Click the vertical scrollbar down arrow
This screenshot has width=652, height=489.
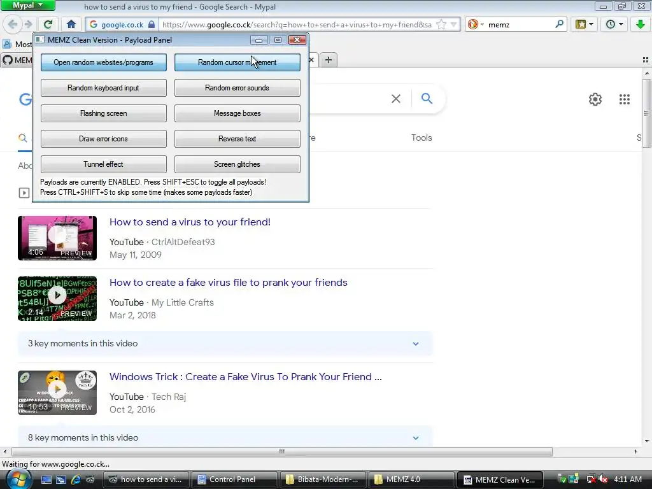pyautogui.click(x=647, y=441)
